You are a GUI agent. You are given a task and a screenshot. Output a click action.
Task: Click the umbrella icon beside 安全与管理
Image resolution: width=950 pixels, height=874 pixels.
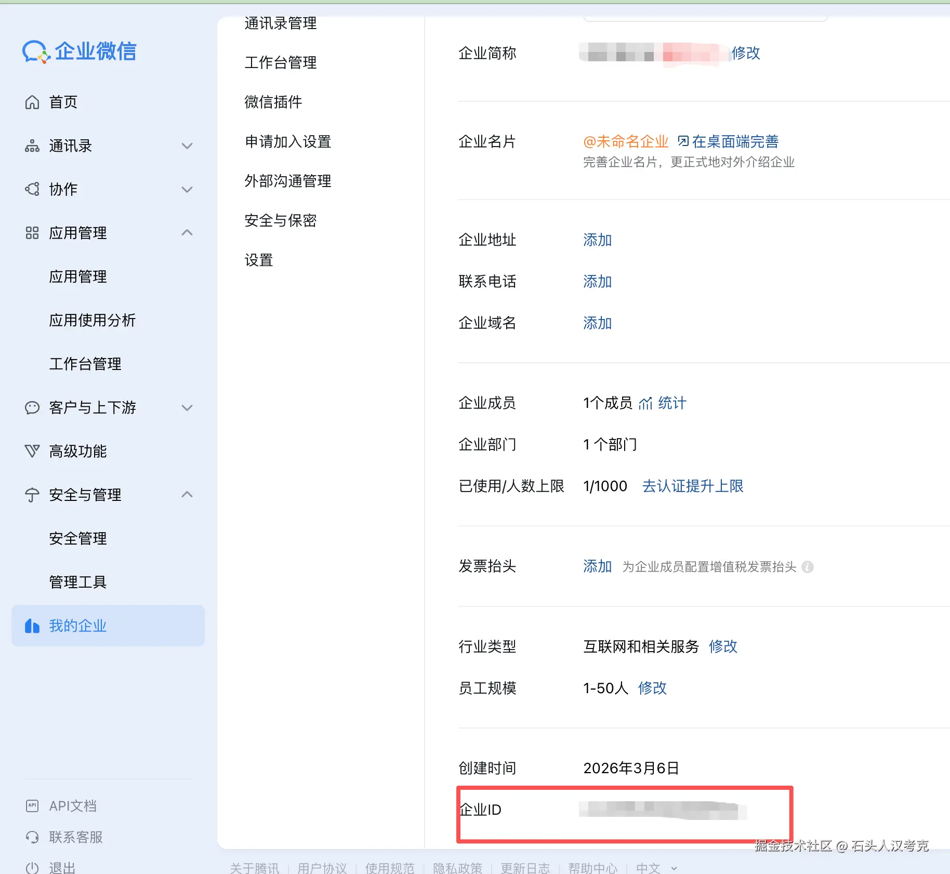point(32,495)
